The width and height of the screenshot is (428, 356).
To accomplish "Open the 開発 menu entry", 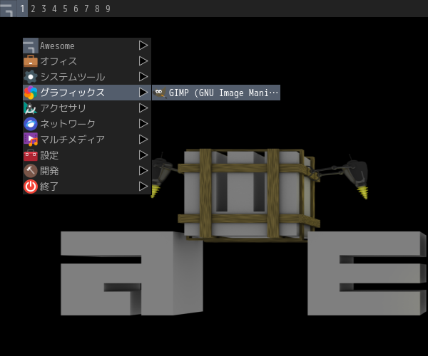I will [x=87, y=171].
